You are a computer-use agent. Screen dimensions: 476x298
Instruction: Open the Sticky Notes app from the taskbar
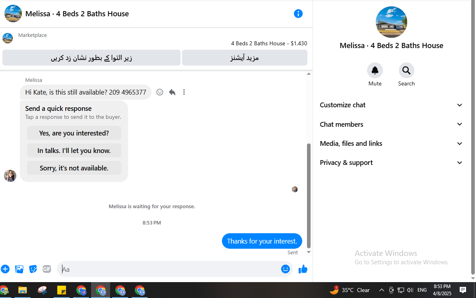point(62,290)
